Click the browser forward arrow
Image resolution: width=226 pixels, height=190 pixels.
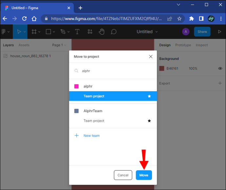(14, 19)
